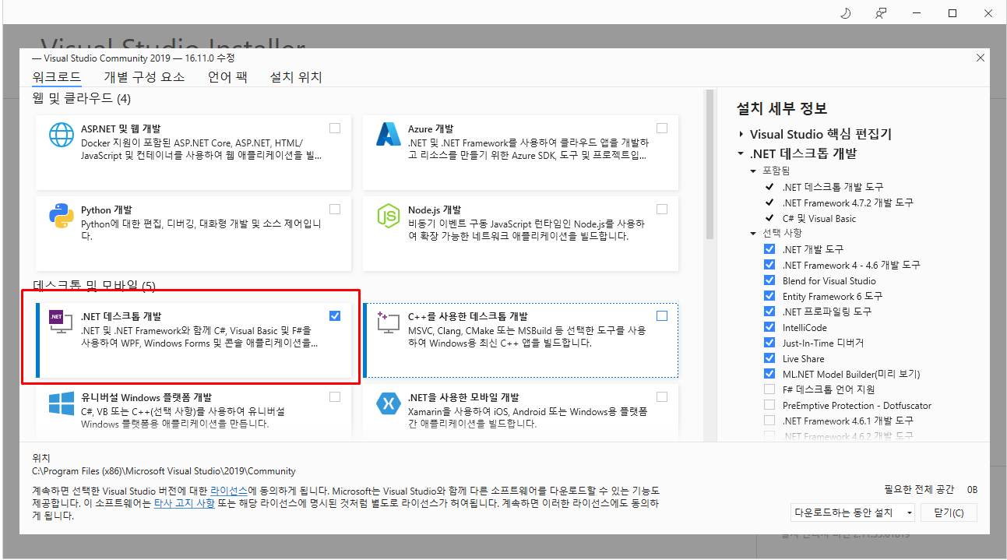The height and width of the screenshot is (560, 1007).
Task: Click the ASP.NET globe workload icon
Action: [62, 135]
